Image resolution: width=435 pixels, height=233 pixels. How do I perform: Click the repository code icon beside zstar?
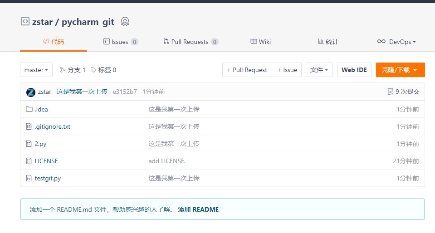click(x=25, y=21)
